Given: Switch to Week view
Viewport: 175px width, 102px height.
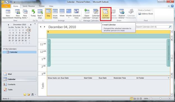Looking at the screenshot, I should coord(62,13).
